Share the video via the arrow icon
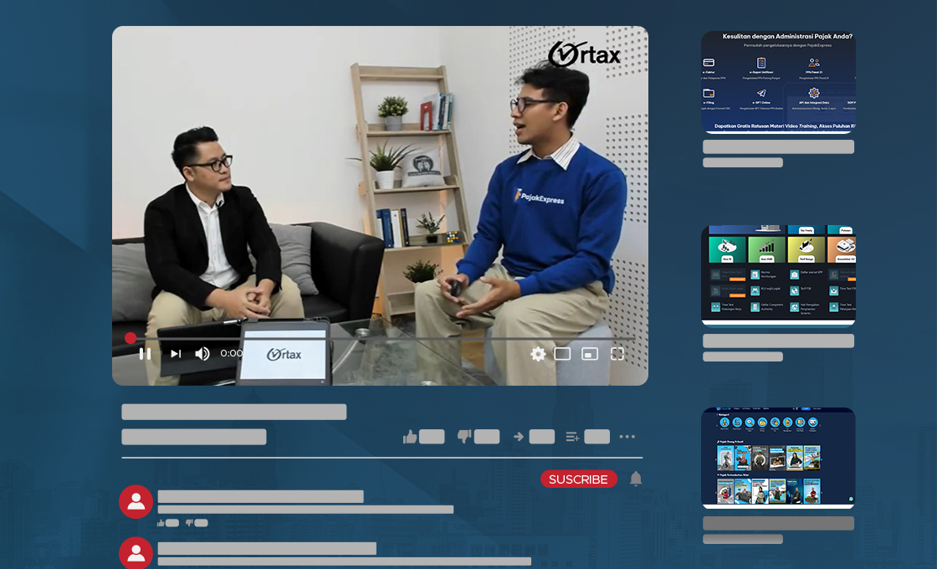Viewport: 937px width, 569px height. tap(519, 436)
